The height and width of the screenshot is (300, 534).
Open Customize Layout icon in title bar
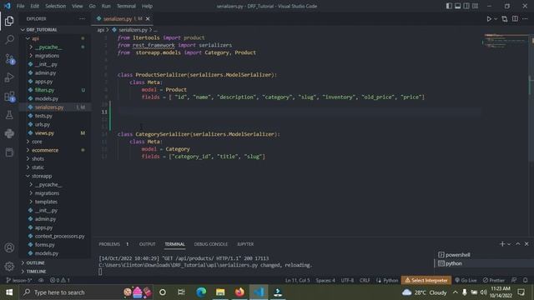pyautogui.click(x=475, y=6)
